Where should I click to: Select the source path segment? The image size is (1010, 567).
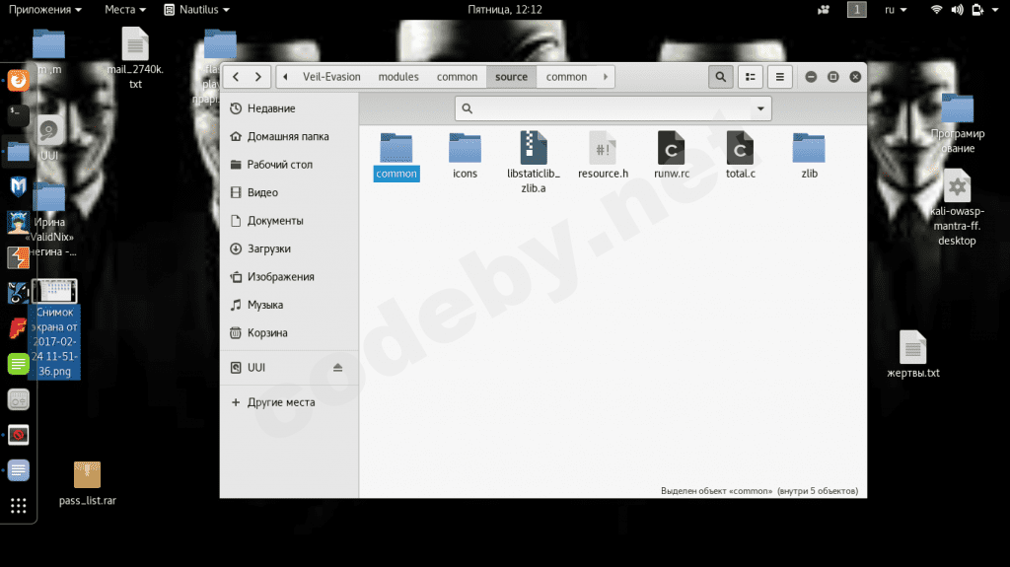[512, 77]
